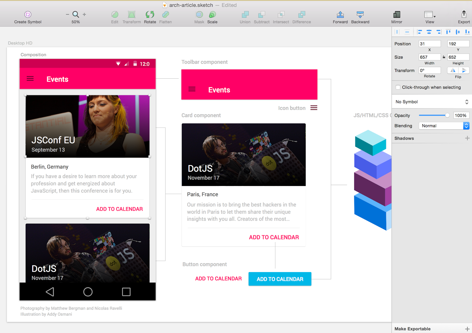Image resolution: width=472 pixels, height=333 pixels.
Task: Send layer Backward
Action: click(x=360, y=14)
